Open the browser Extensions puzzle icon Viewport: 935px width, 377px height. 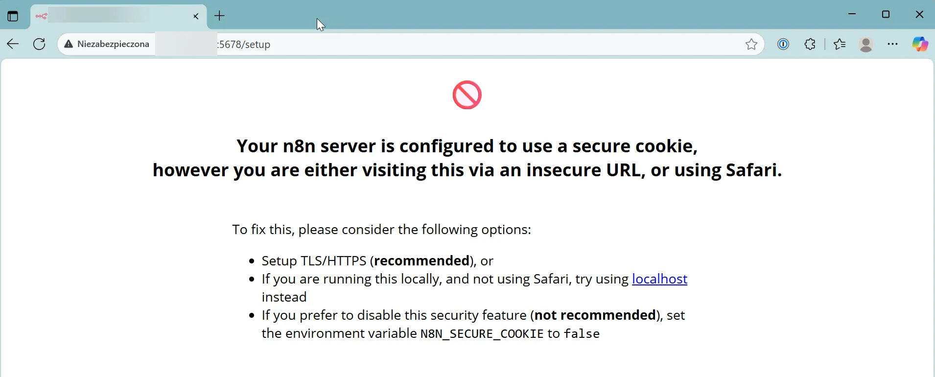[x=810, y=45]
